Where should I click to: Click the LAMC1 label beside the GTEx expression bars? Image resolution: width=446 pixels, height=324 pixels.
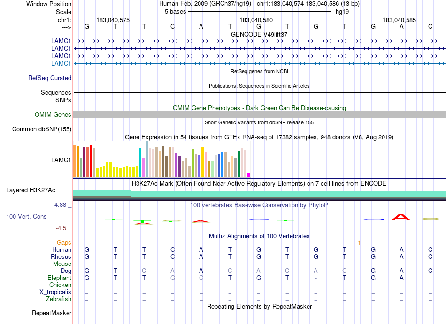click(61, 160)
